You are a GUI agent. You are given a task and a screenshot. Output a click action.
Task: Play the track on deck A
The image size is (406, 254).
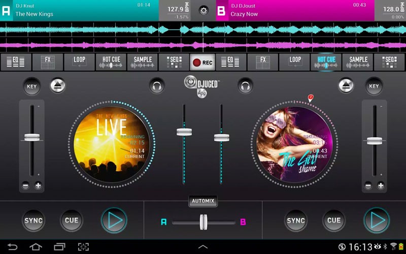[x=114, y=220]
